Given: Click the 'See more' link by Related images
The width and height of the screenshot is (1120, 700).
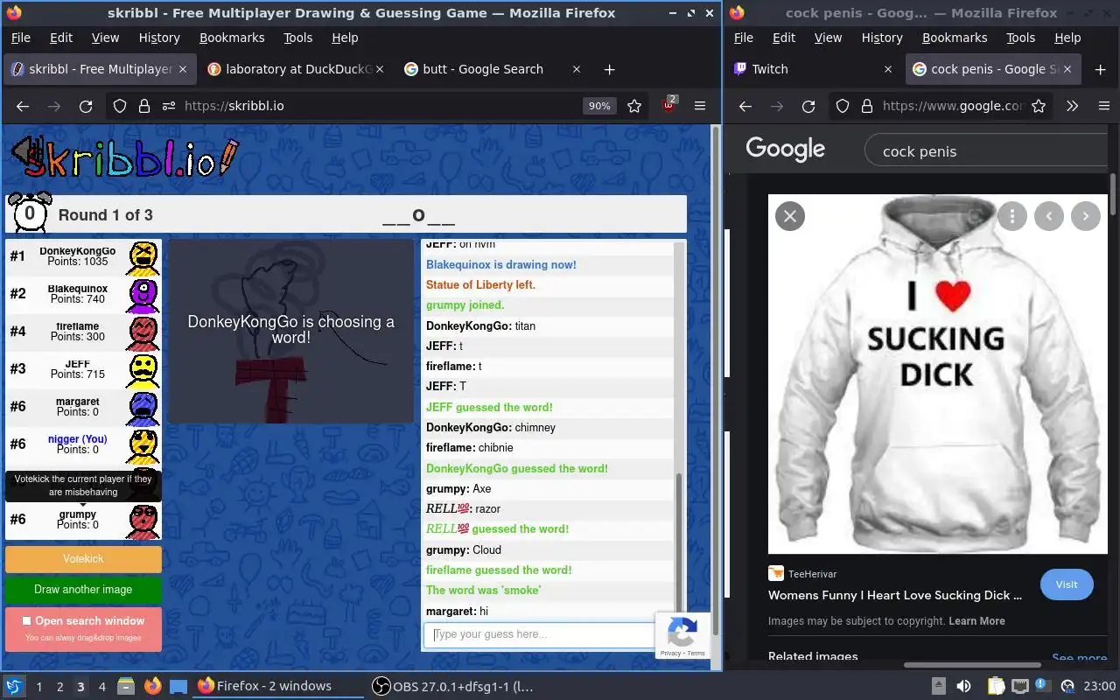Looking at the screenshot, I should [x=1079, y=658].
